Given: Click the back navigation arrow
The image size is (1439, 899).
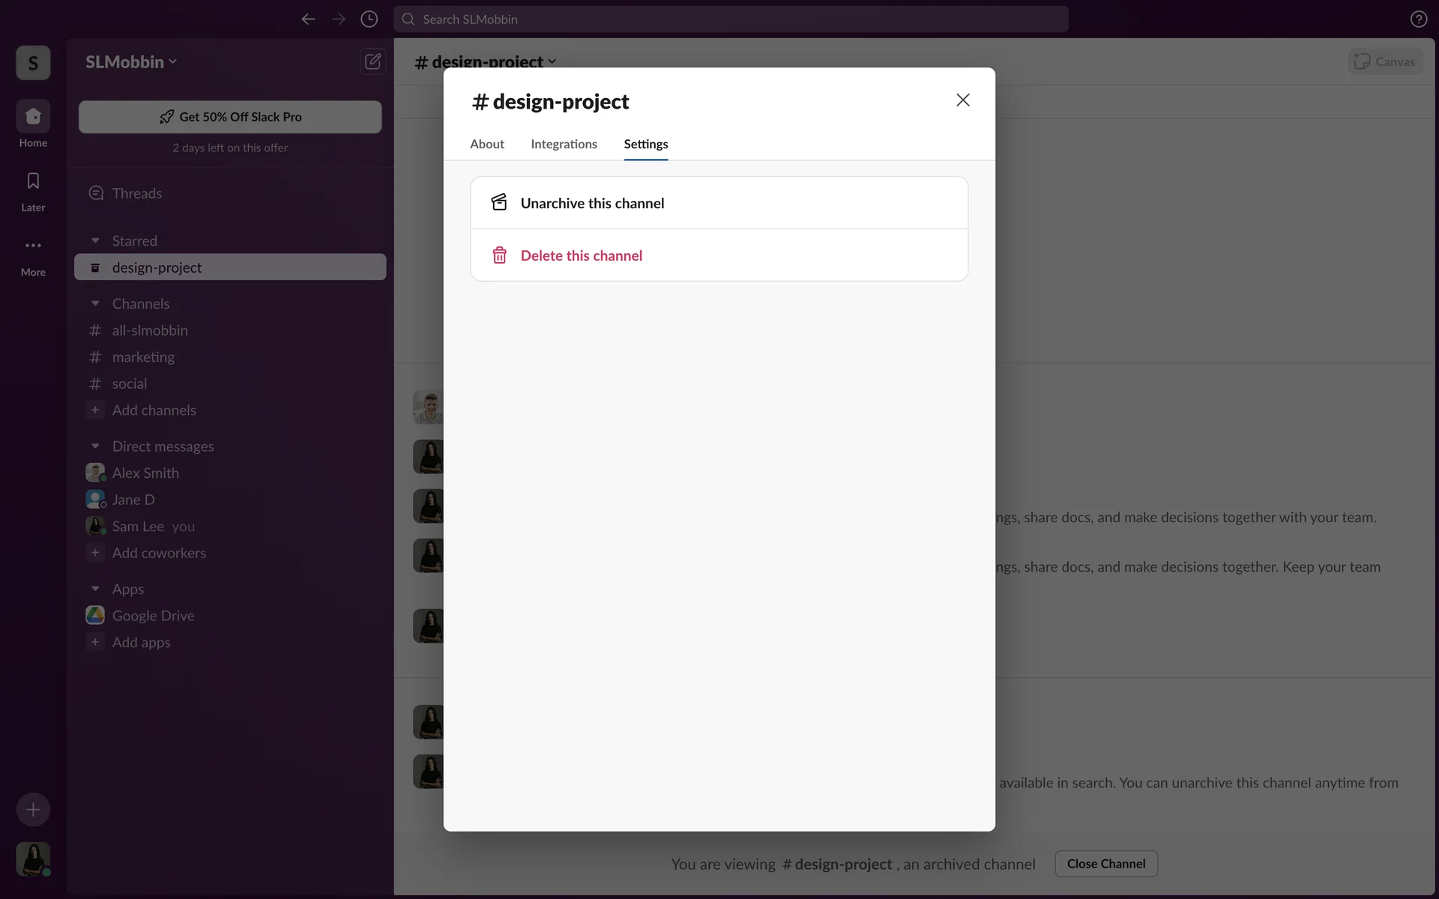Looking at the screenshot, I should [x=308, y=19].
